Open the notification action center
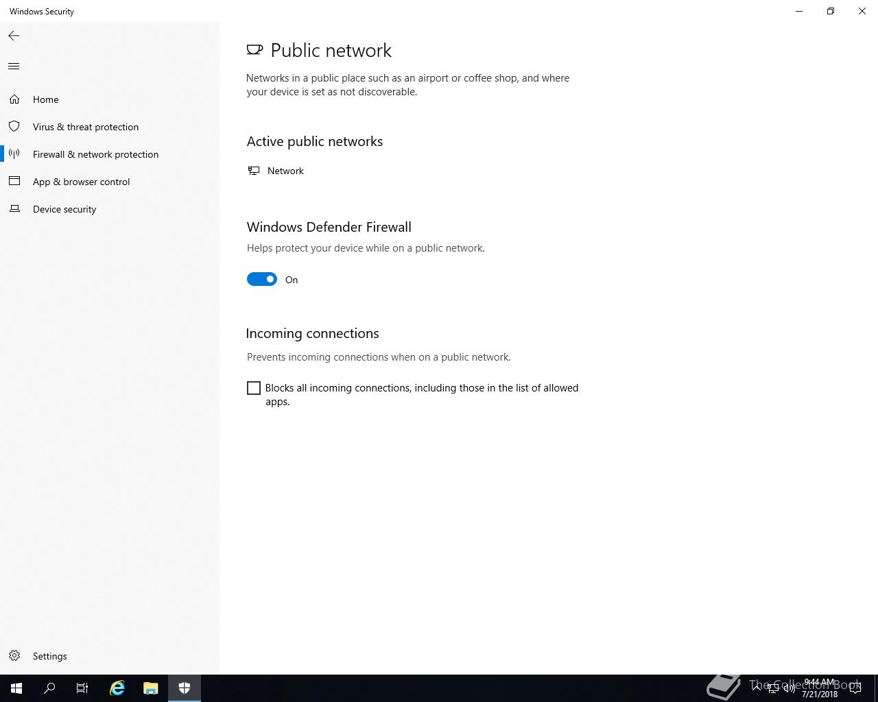 [855, 688]
